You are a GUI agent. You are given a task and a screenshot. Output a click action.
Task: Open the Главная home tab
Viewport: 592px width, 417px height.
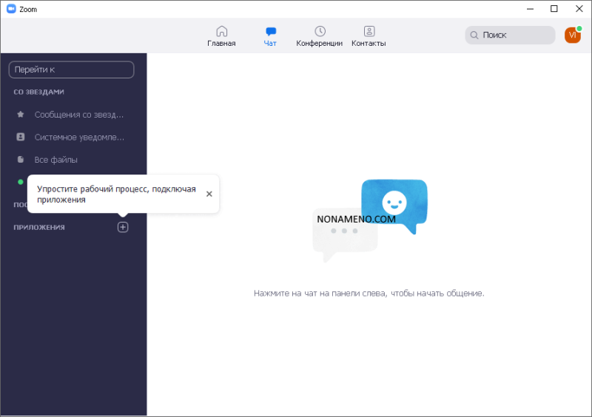click(221, 35)
